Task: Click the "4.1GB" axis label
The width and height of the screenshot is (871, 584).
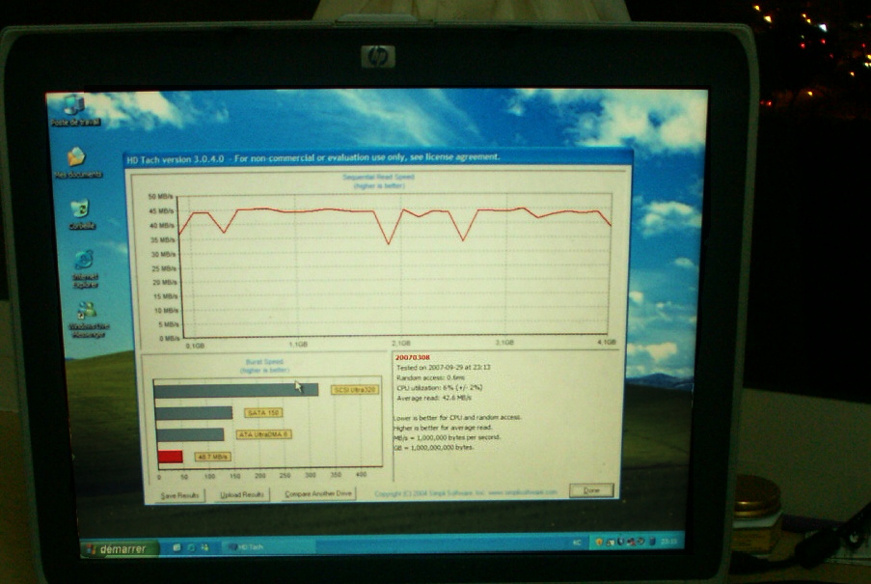Action: (607, 343)
